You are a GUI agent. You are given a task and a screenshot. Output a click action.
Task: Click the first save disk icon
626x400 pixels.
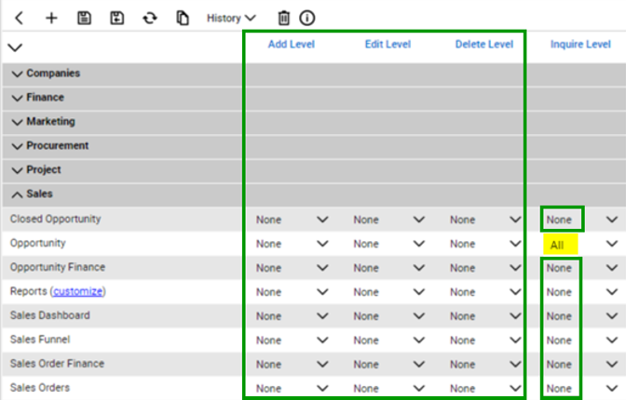pos(84,18)
